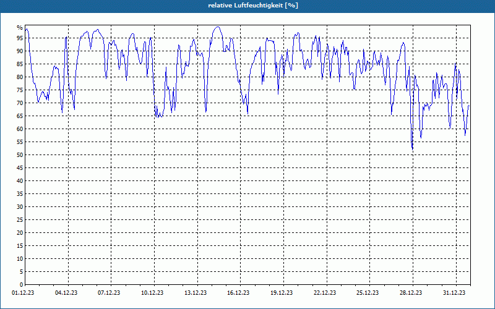This screenshot has height=309, width=495.
Task: Select the date label 28.12.23
Action: pyautogui.click(x=411, y=293)
